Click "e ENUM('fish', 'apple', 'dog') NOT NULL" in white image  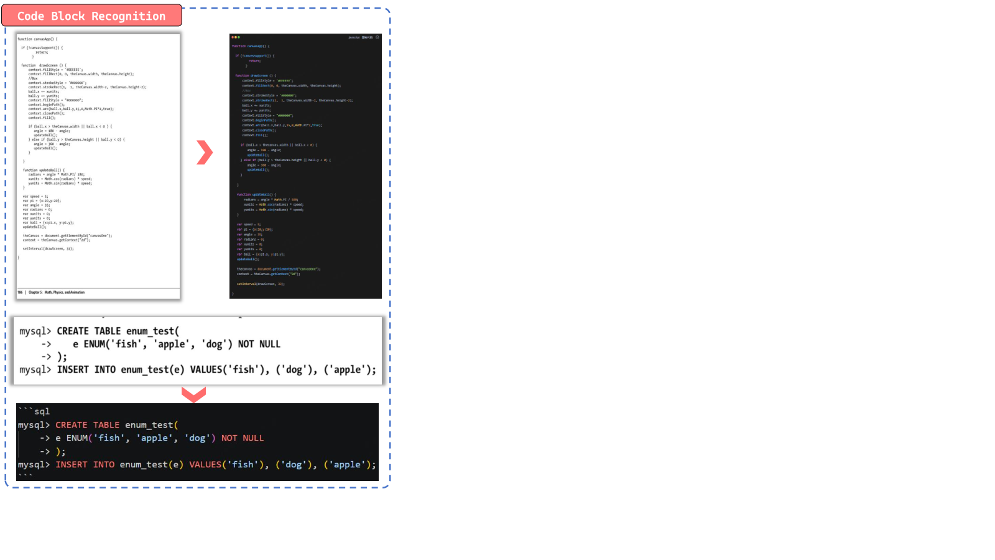tap(177, 344)
